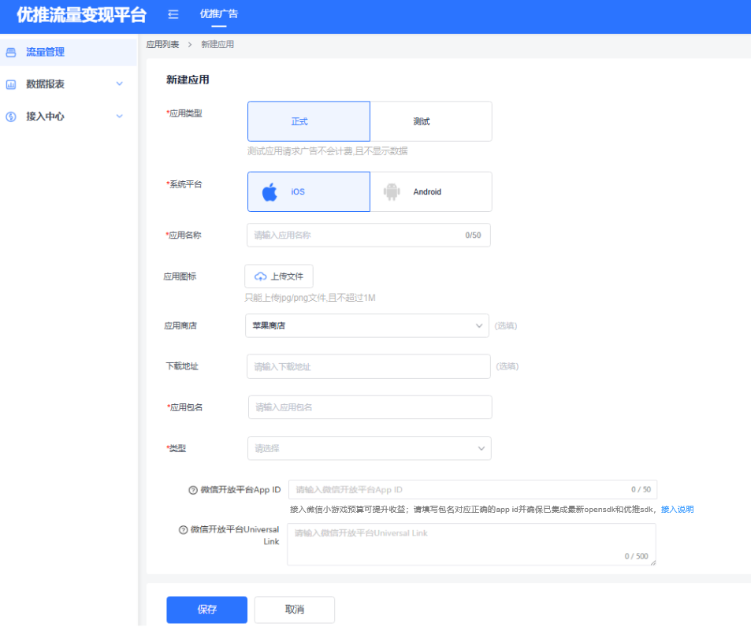Viewport: 751px width, 627px height.
Task: Select 正式 application type
Action: pyautogui.click(x=308, y=121)
